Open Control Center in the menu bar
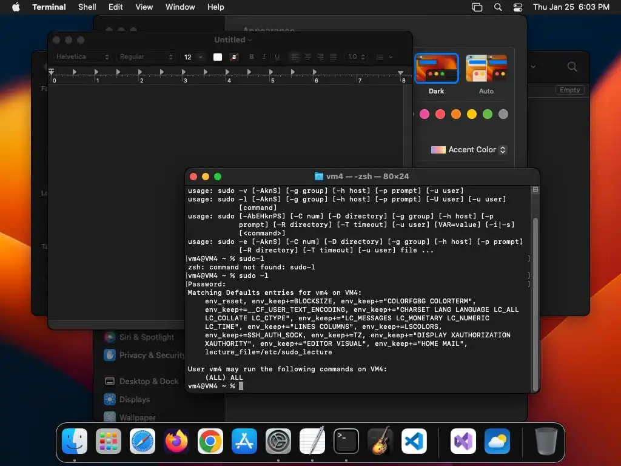 [x=518, y=7]
